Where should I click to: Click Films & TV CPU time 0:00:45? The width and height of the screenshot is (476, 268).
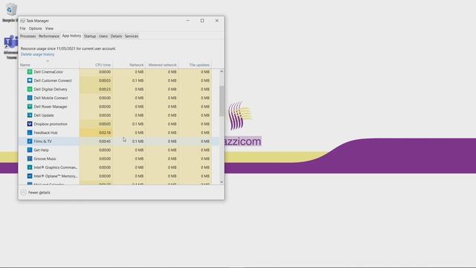[105, 141]
